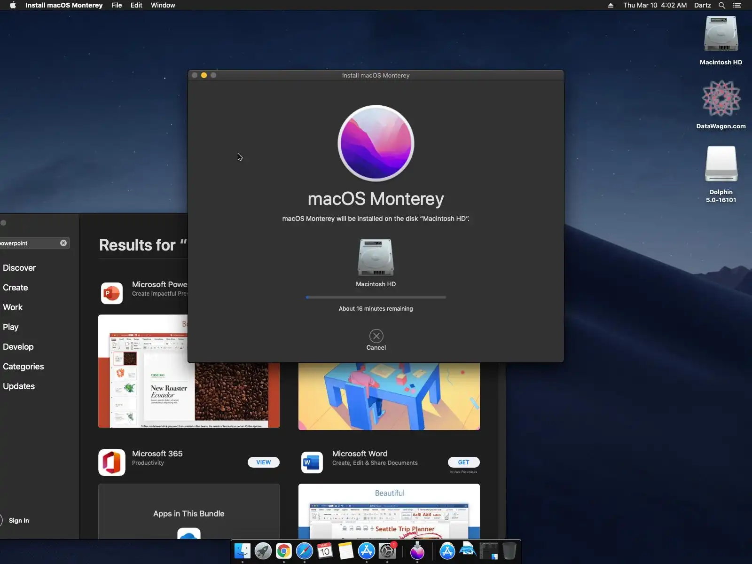Go to Play in the App Store sidebar
The width and height of the screenshot is (752, 564).
tap(11, 327)
